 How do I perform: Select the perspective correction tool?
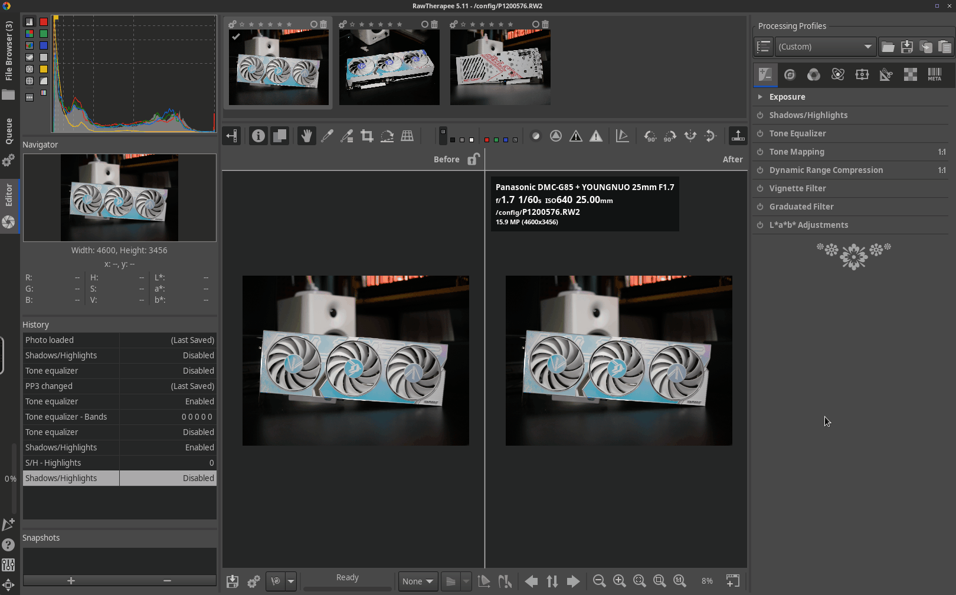(x=407, y=136)
